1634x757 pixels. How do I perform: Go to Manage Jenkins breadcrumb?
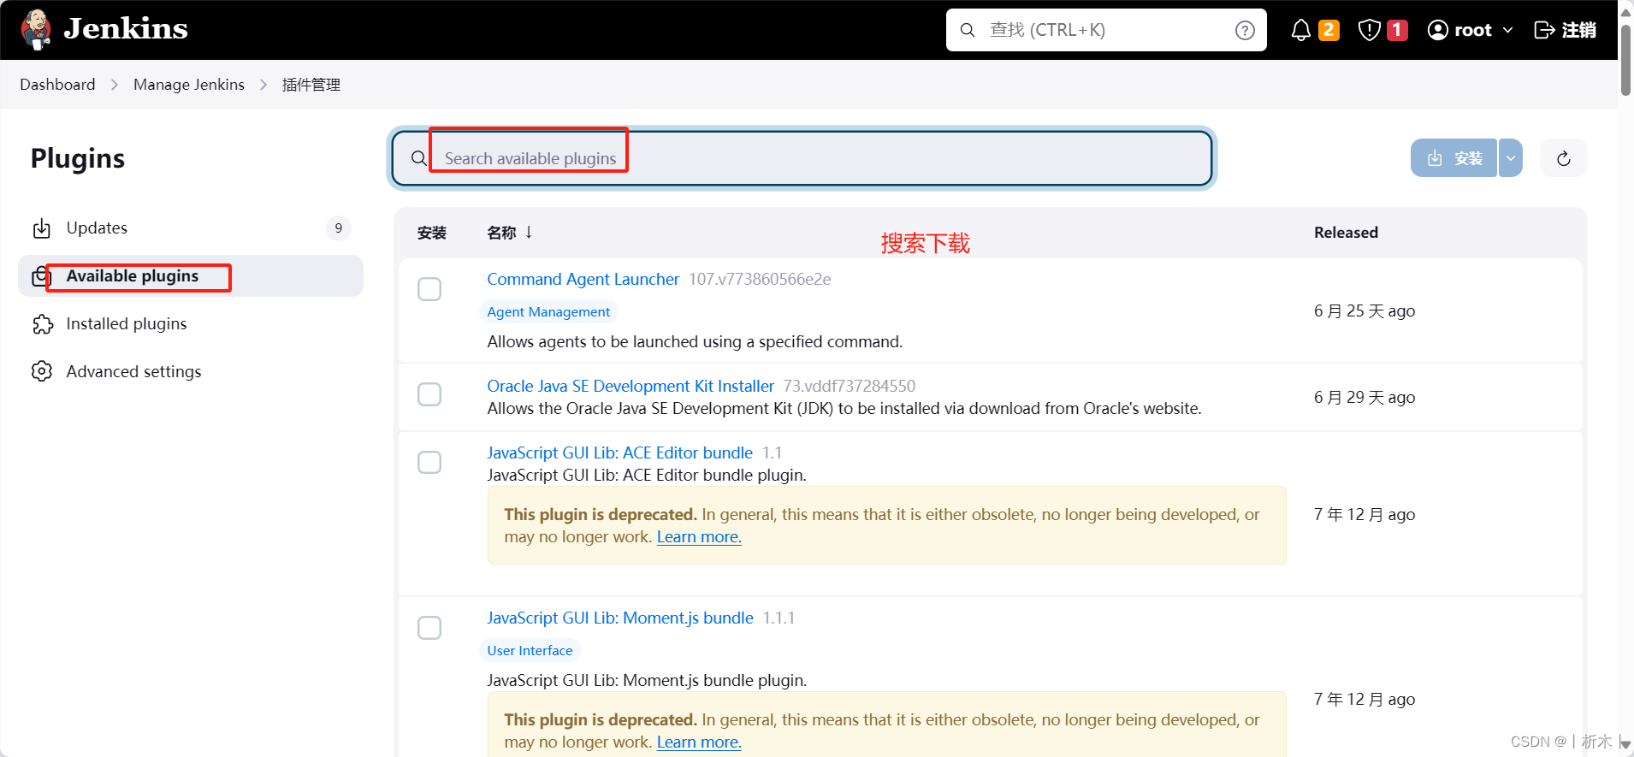point(189,84)
